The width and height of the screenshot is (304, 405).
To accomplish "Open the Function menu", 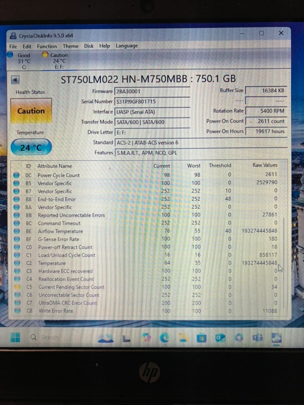I will 47,46.
